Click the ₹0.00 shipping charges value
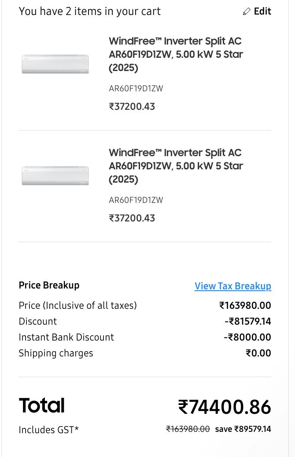The image size is (295, 457). coord(258,353)
